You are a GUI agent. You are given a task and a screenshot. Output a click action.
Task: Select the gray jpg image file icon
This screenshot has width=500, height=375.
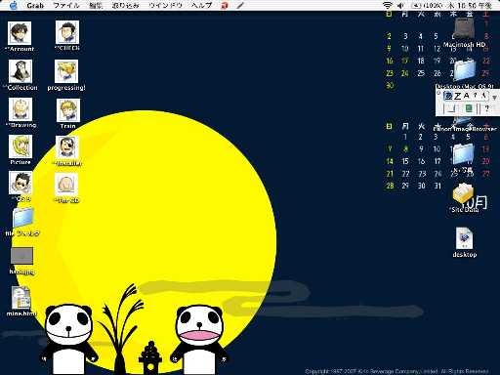click(x=21, y=256)
